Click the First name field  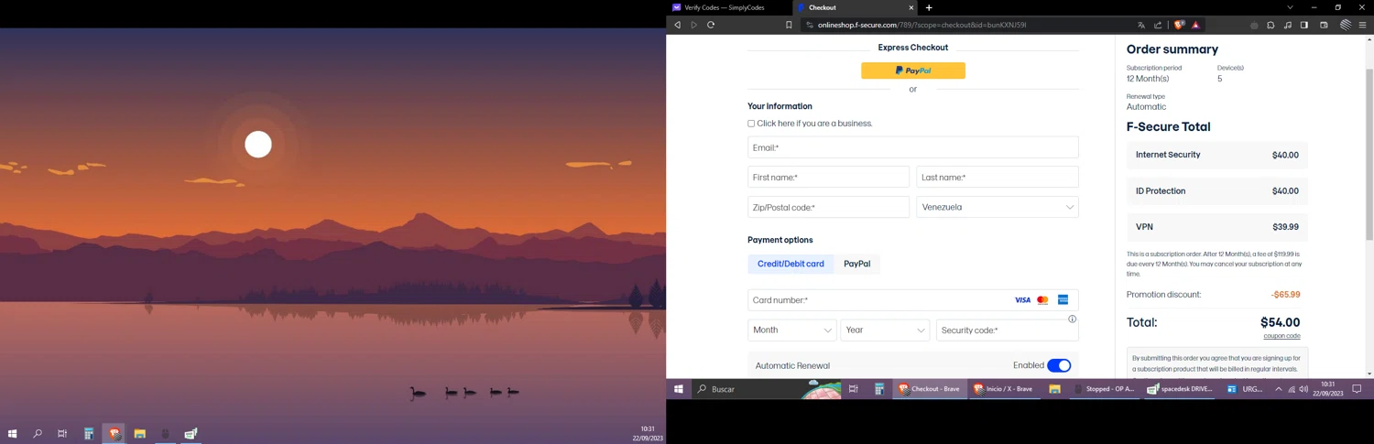[828, 177]
